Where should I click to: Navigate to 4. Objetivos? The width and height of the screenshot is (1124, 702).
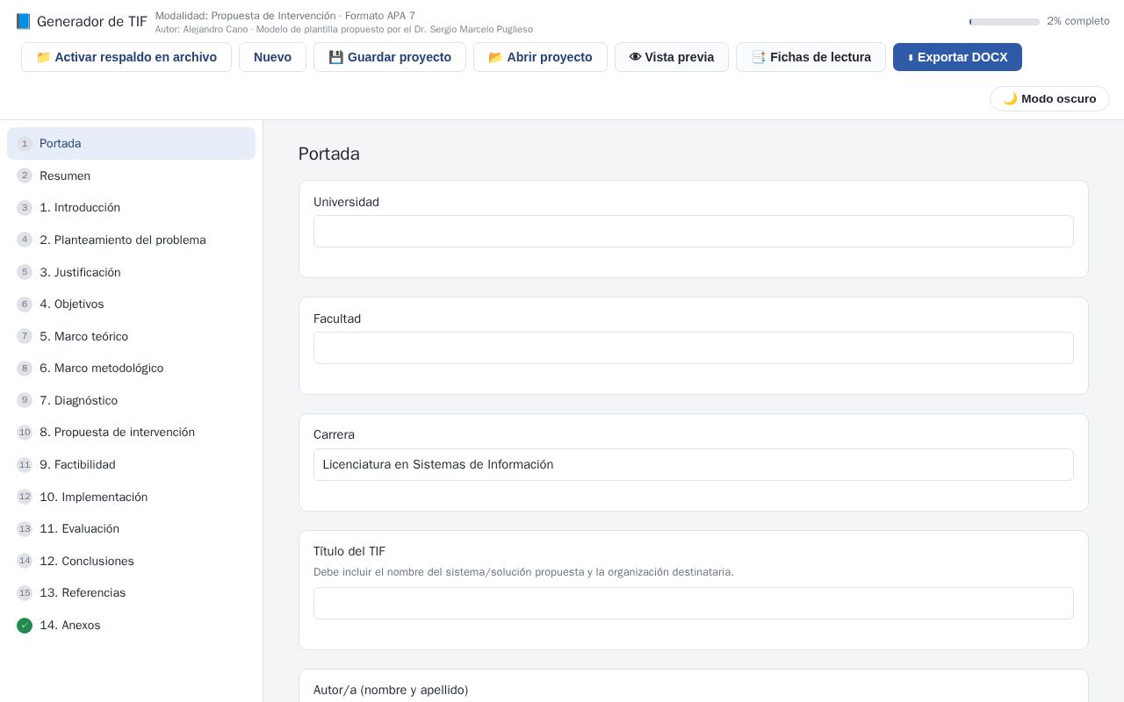click(x=131, y=304)
